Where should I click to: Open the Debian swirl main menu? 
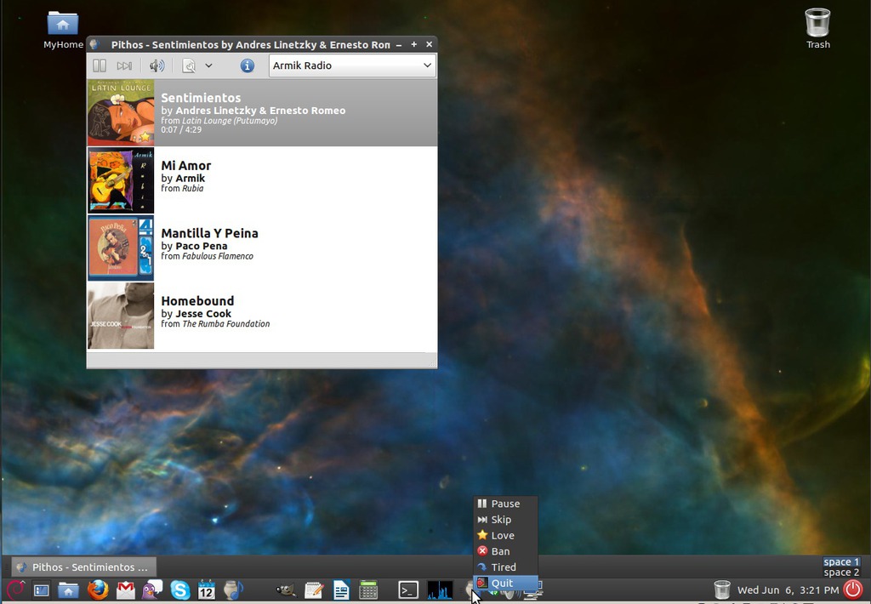[15, 589]
